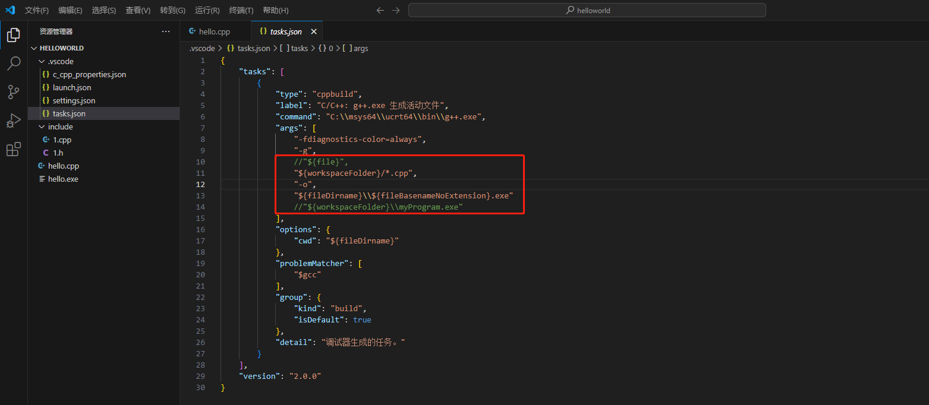Go back using the left arrow
The image size is (929, 405).
click(380, 10)
